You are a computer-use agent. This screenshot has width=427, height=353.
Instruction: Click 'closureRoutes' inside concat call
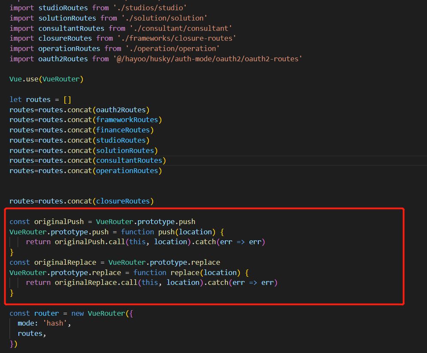pos(123,201)
